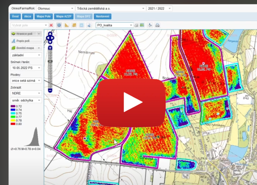The image size is (257, 185).
Task: Pan the map down with the bottom arrow
Action: coord(50,42)
